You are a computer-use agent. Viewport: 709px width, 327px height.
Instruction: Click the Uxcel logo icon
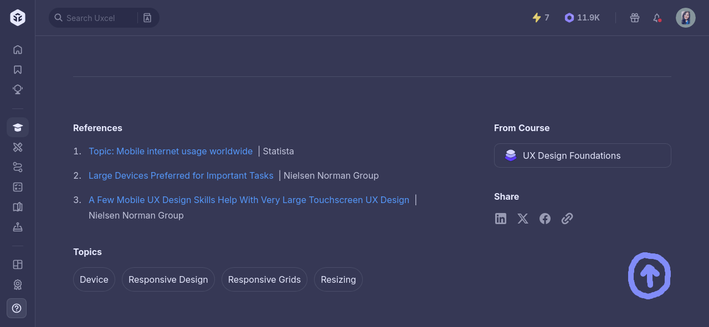(18, 18)
